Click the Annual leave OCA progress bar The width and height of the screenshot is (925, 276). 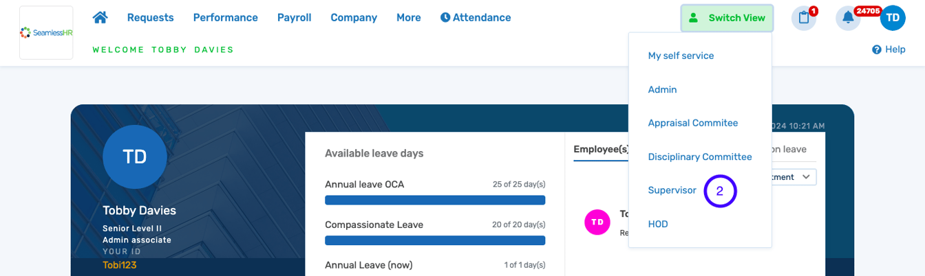435,200
